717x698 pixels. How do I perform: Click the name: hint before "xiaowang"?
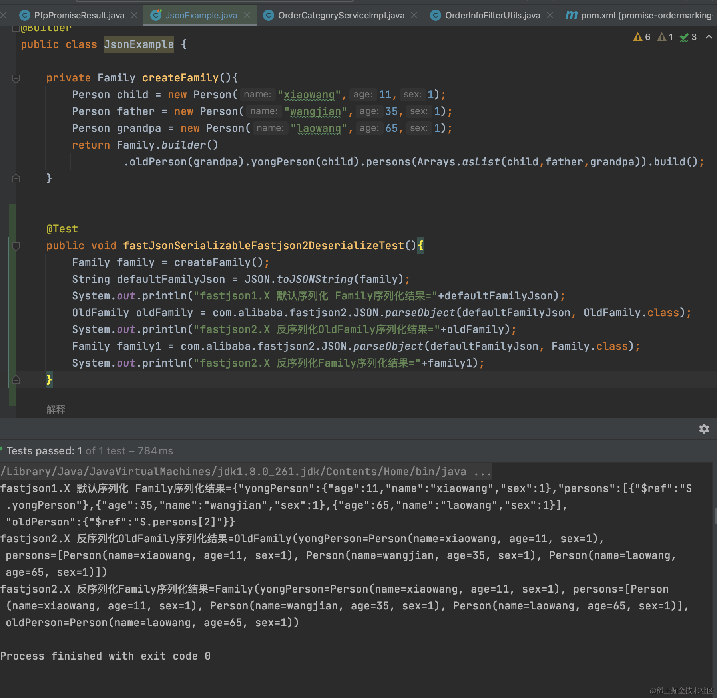258,95
